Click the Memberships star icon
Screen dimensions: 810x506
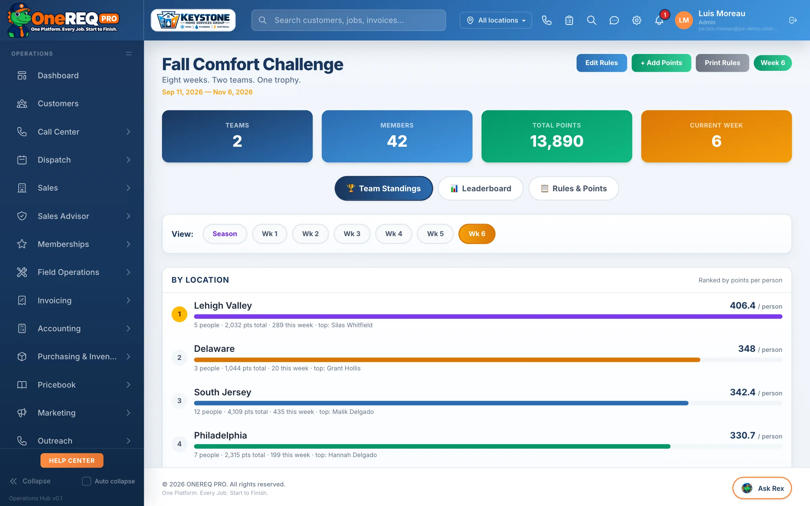pyautogui.click(x=22, y=244)
